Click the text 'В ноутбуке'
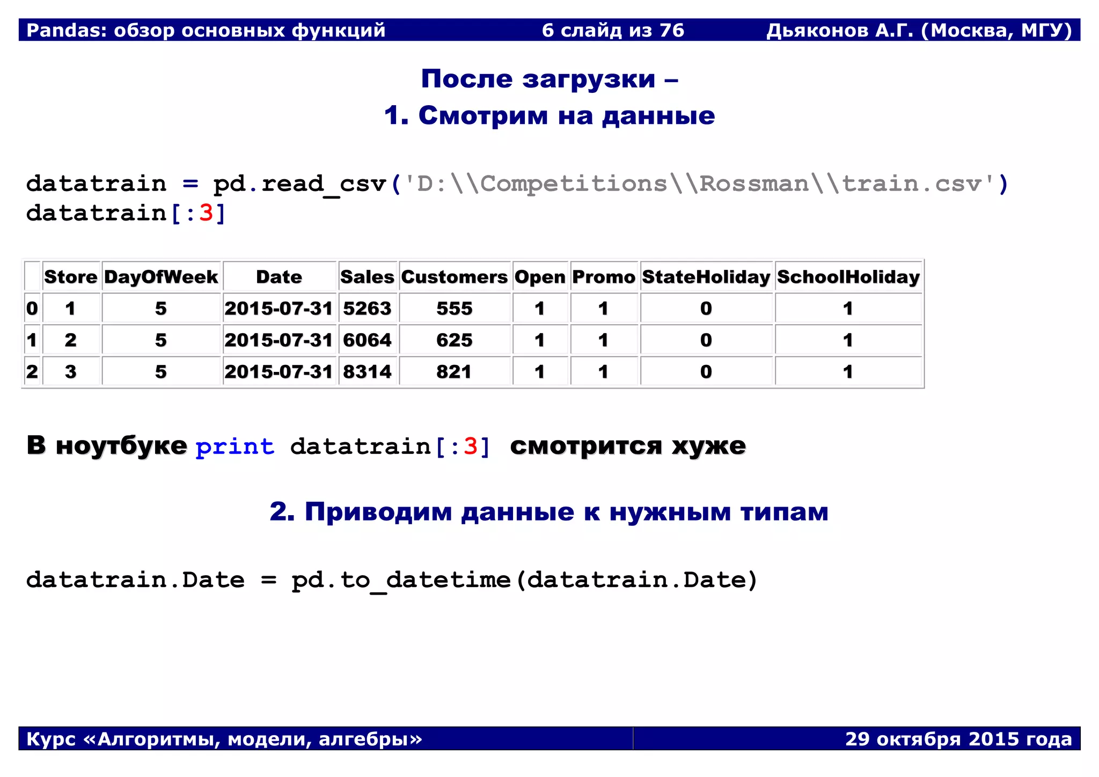 107,446
